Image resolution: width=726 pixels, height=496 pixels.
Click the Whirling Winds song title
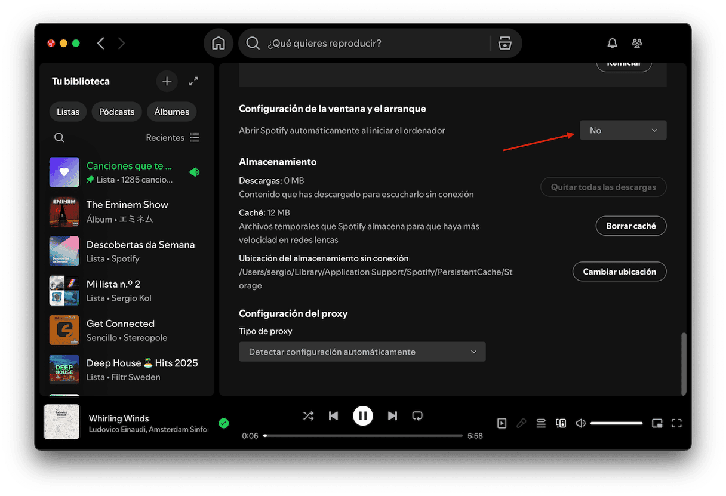pos(119,418)
